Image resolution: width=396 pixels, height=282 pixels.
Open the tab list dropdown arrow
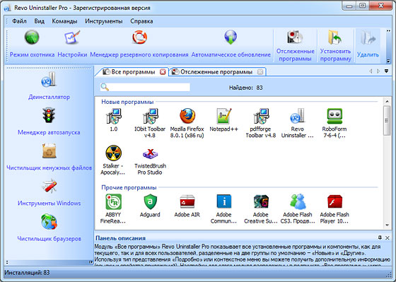coord(386,71)
